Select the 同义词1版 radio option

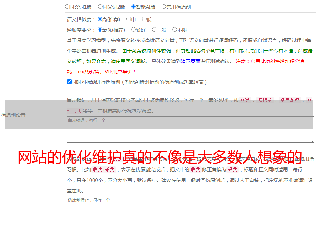pos(67,7)
